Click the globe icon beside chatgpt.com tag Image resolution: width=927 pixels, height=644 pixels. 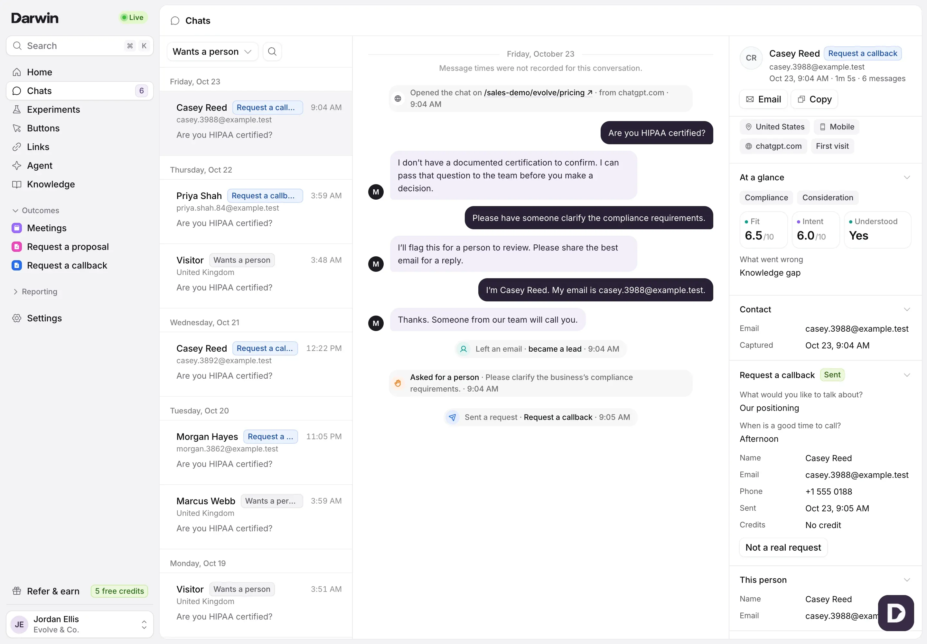tap(749, 146)
